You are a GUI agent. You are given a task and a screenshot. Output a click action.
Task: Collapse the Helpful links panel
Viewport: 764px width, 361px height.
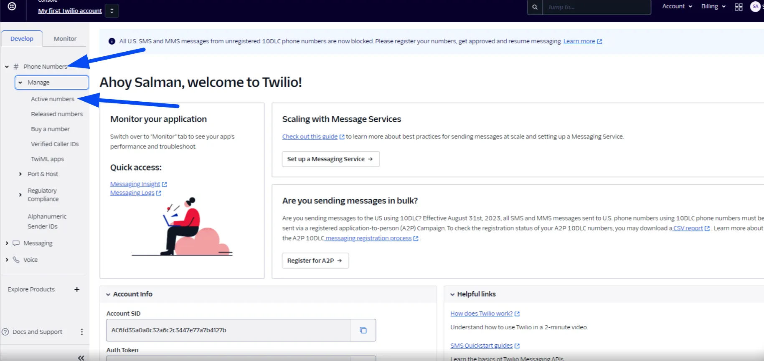452,294
